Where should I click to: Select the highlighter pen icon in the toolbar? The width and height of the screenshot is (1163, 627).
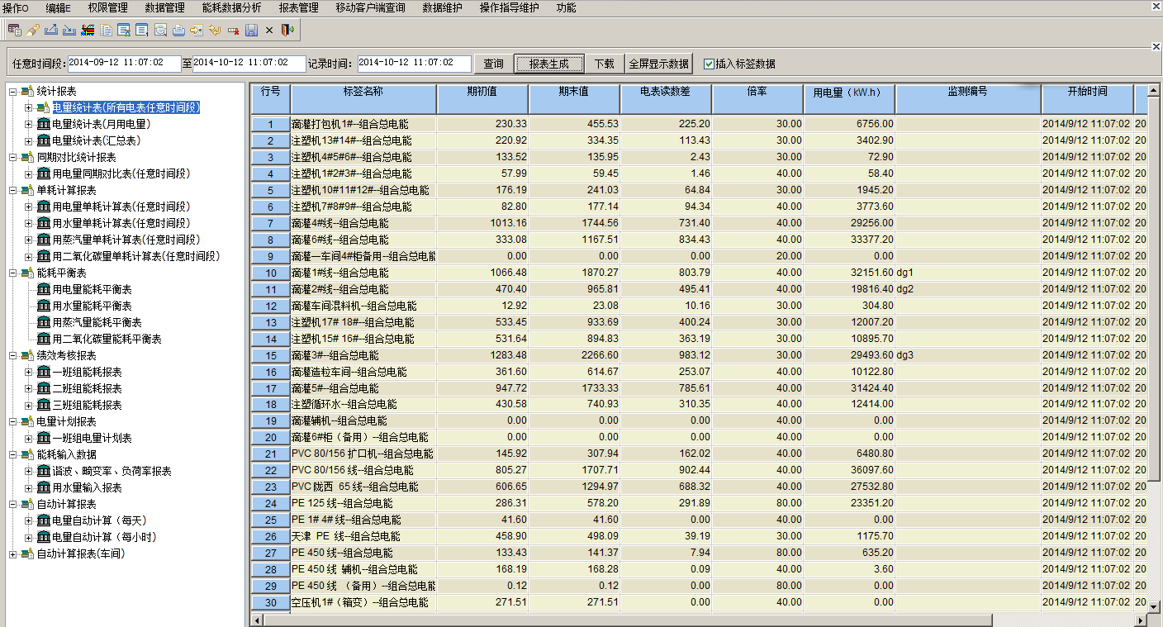click(x=33, y=29)
